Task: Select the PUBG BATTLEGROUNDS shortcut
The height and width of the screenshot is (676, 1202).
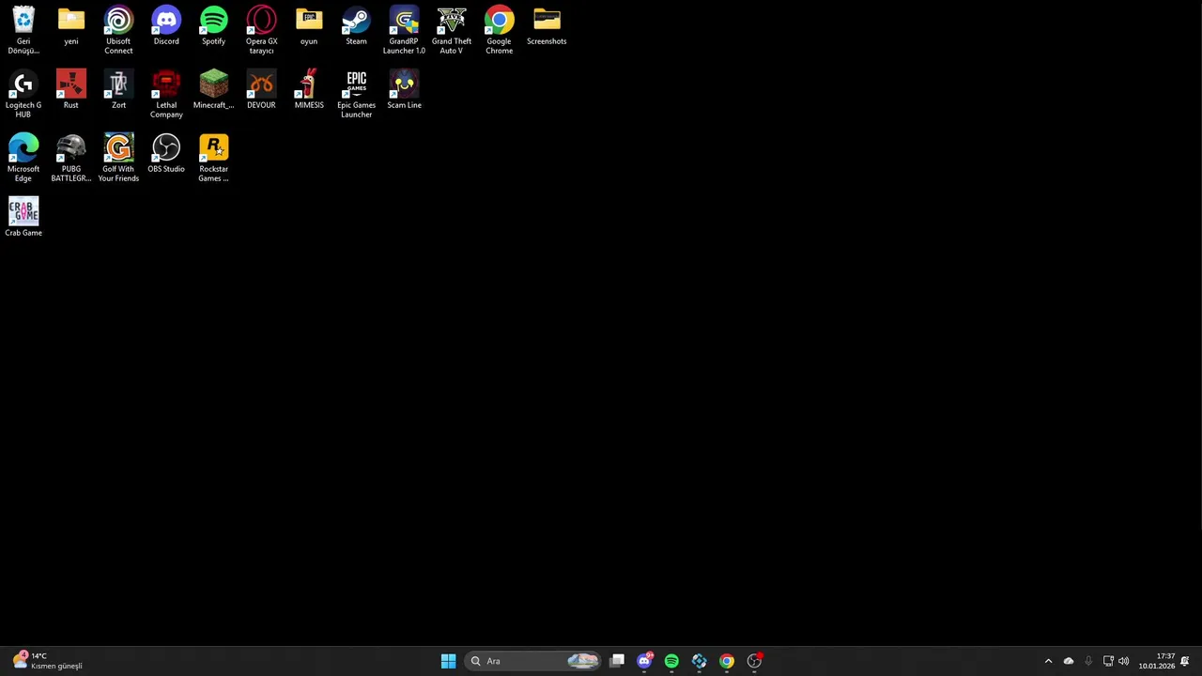Action: (x=71, y=158)
